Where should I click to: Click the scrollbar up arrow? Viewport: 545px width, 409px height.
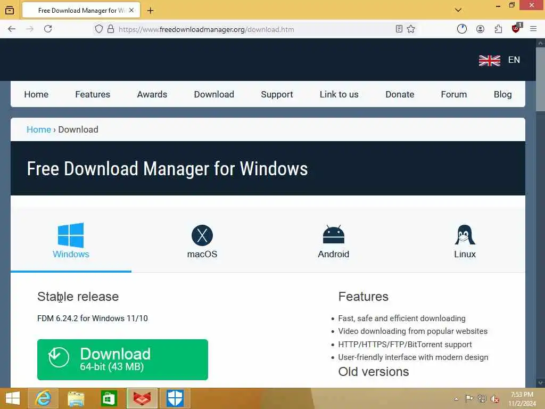[x=540, y=43]
